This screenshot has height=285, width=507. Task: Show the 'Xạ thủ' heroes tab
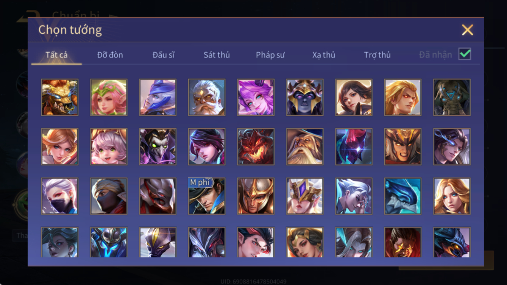pos(324,55)
